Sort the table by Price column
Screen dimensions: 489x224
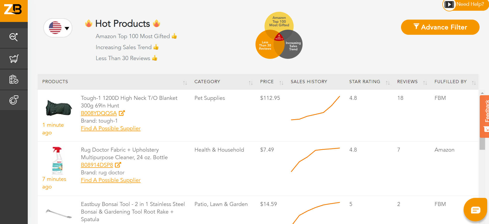point(281,83)
